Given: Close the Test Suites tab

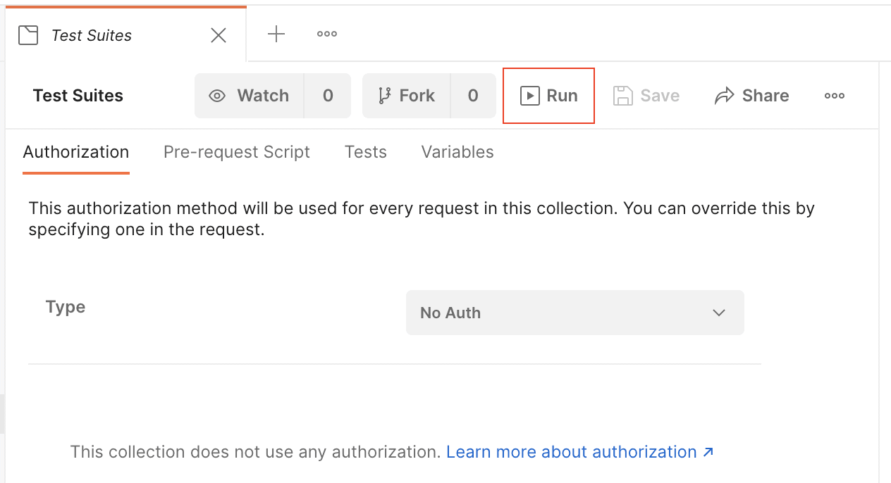Looking at the screenshot, I should (219, 35).
